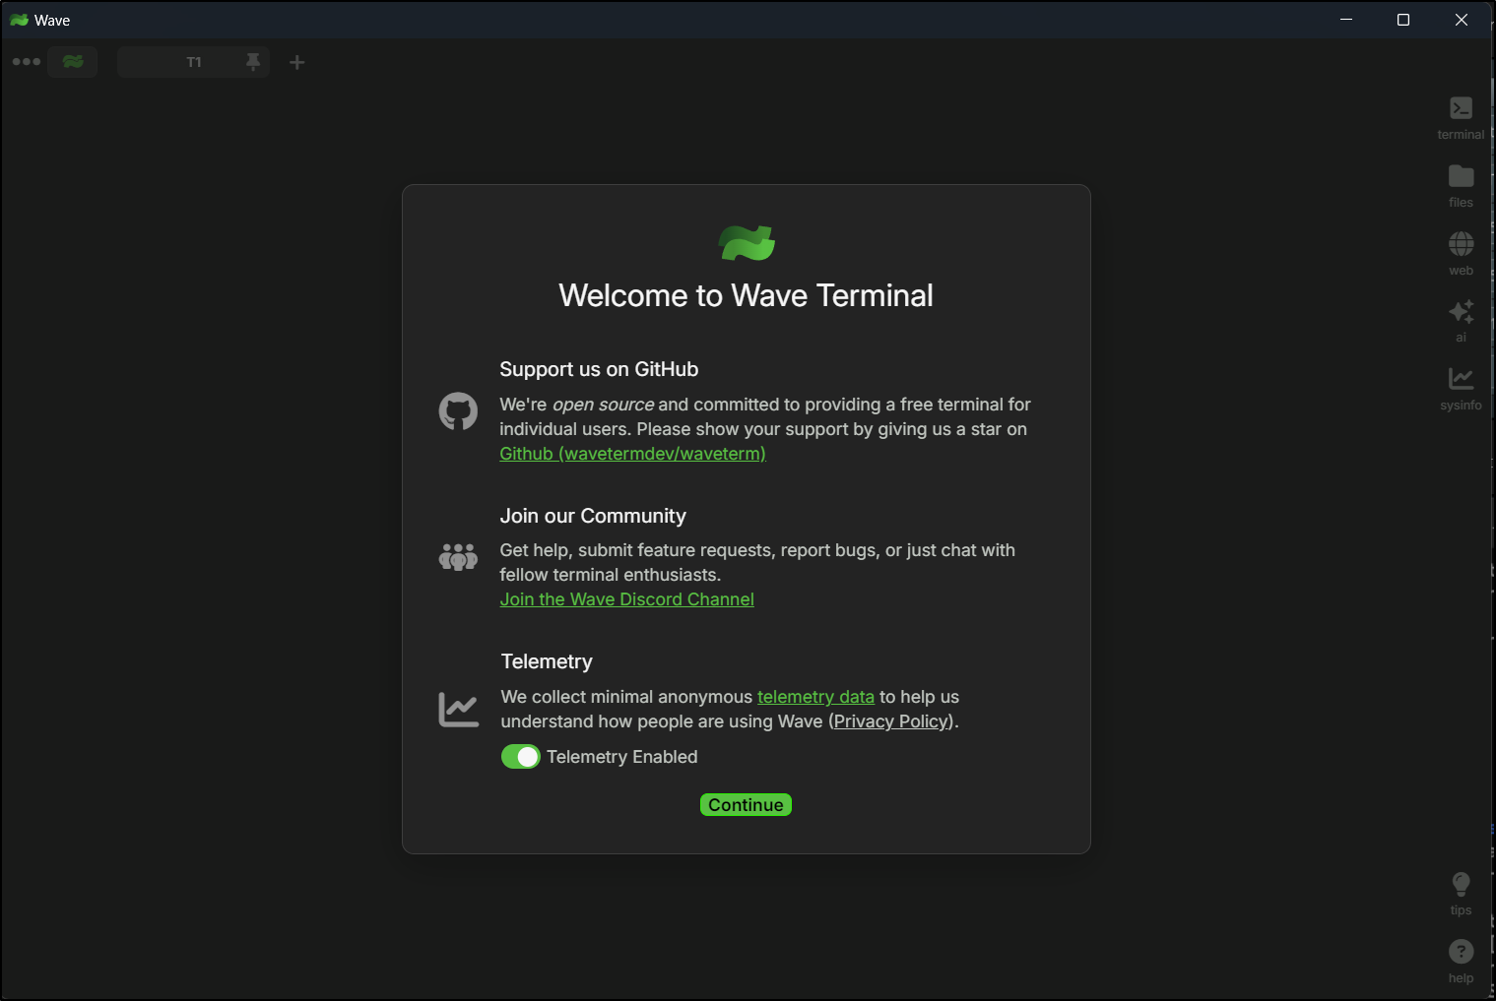Click the three-dot menu in tab bar
The image size is (1496, 1001).
pyautogui.click(x=27, y=62)
